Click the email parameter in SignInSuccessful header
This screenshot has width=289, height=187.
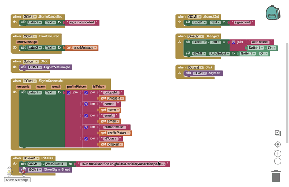(x=56, y=87)
